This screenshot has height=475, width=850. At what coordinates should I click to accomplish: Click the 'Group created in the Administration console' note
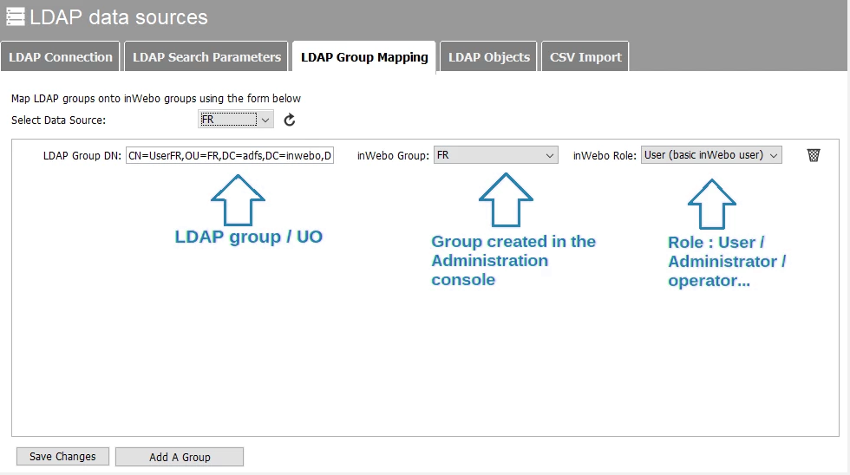click(513, 260)
